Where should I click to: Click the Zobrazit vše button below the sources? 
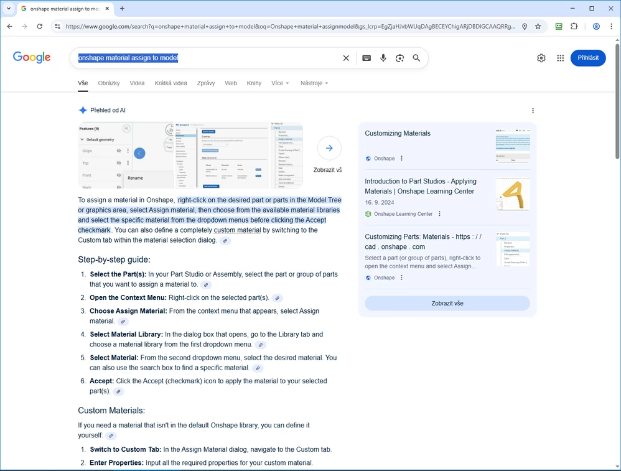click(447, 302)
